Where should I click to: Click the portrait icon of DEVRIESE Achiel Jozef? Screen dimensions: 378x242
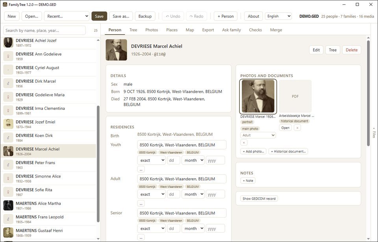8,42
